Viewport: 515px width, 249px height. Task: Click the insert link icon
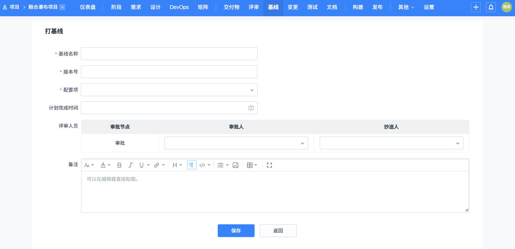click(156, 165)
